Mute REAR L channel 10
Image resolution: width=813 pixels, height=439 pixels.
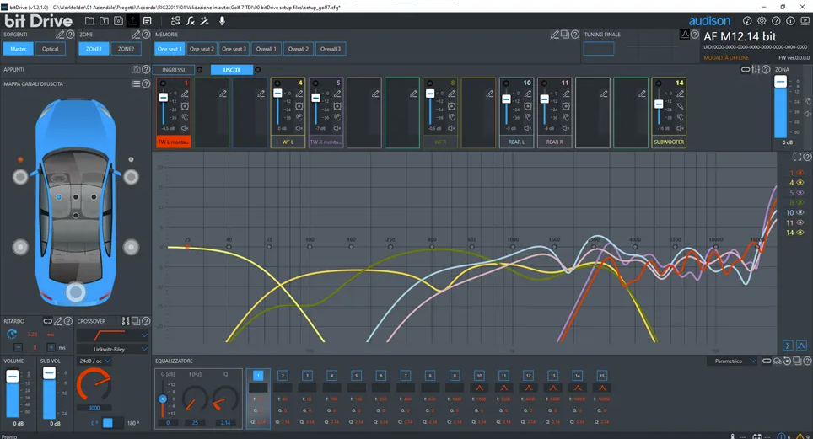(527, 128)
